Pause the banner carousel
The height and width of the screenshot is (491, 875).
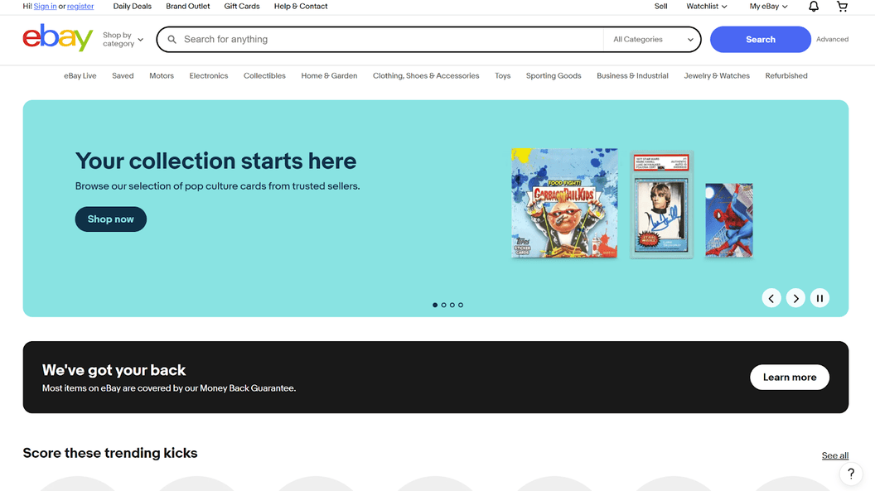coord(819,298)
